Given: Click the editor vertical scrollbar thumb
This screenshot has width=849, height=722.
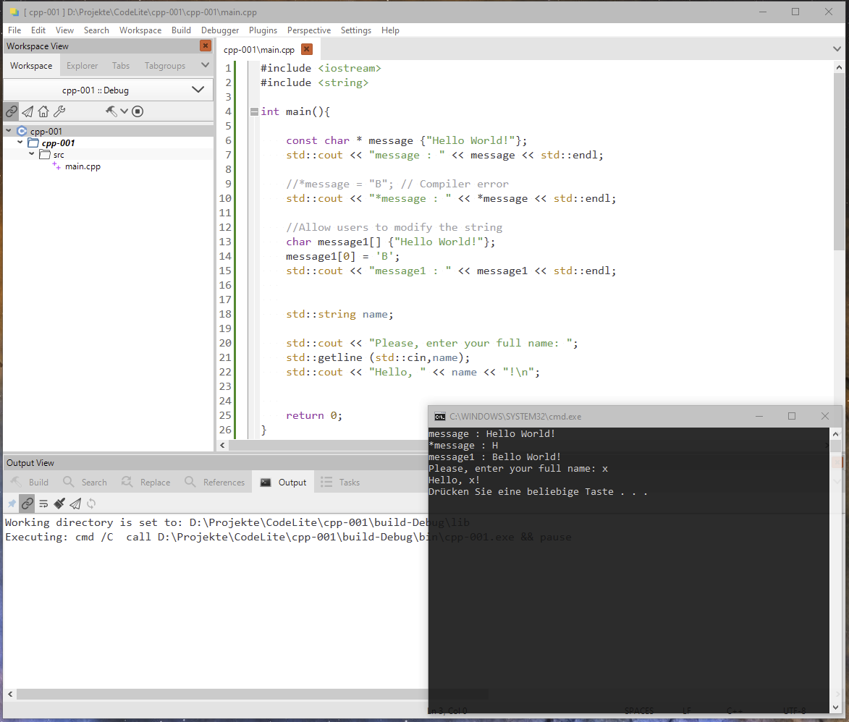Looking at the screenshot, I should click(x=839, y=161).
